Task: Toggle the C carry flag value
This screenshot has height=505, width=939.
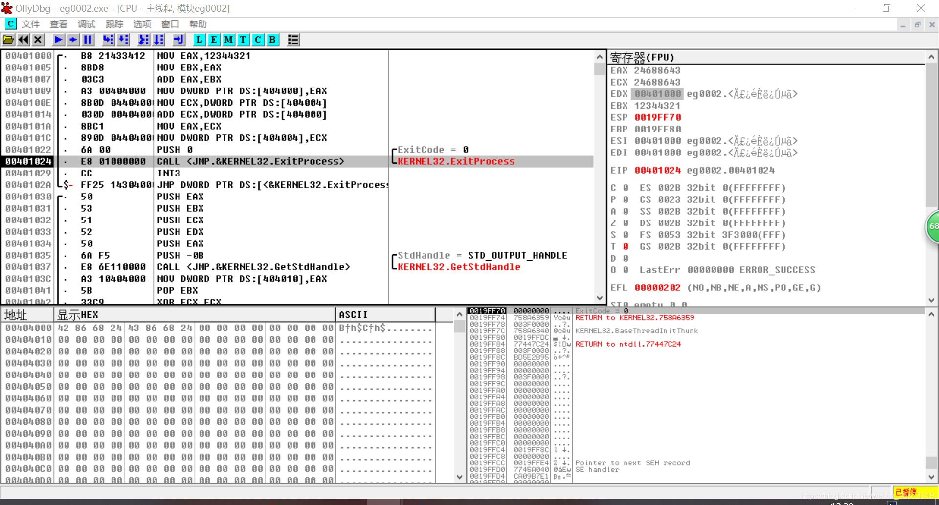Action: 626,188
